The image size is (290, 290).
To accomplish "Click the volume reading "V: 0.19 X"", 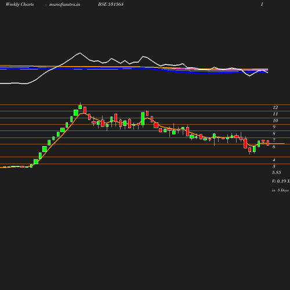I will 281,181.
